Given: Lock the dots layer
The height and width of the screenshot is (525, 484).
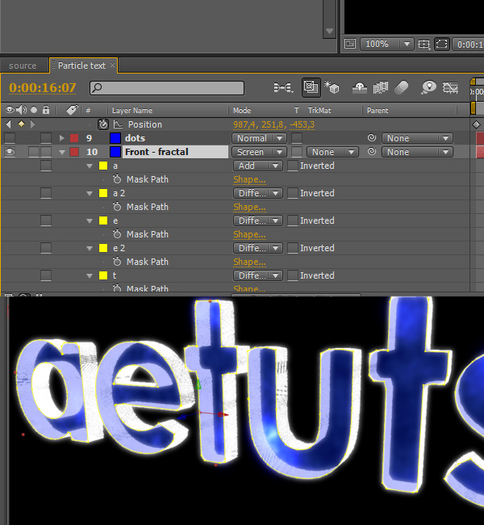Looking at the screenshot, I should pyautogui.click(x=46, y=138).
